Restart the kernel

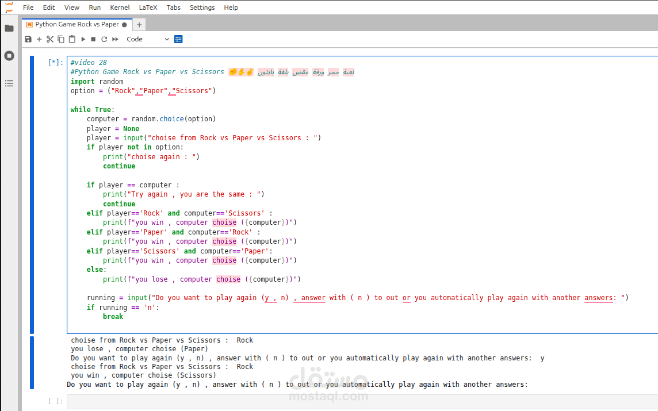click(x=104, y=39)
